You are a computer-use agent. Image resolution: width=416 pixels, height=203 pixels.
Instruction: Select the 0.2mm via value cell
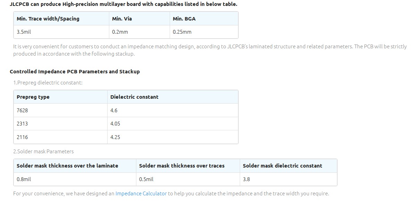139,32
